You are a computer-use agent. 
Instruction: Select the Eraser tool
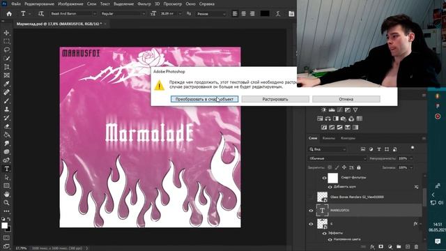click(6, 126)
